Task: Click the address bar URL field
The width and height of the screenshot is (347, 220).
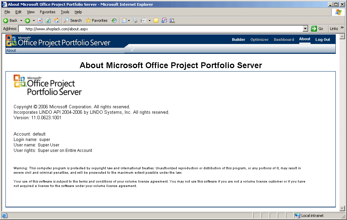Action: coord(161,29)
